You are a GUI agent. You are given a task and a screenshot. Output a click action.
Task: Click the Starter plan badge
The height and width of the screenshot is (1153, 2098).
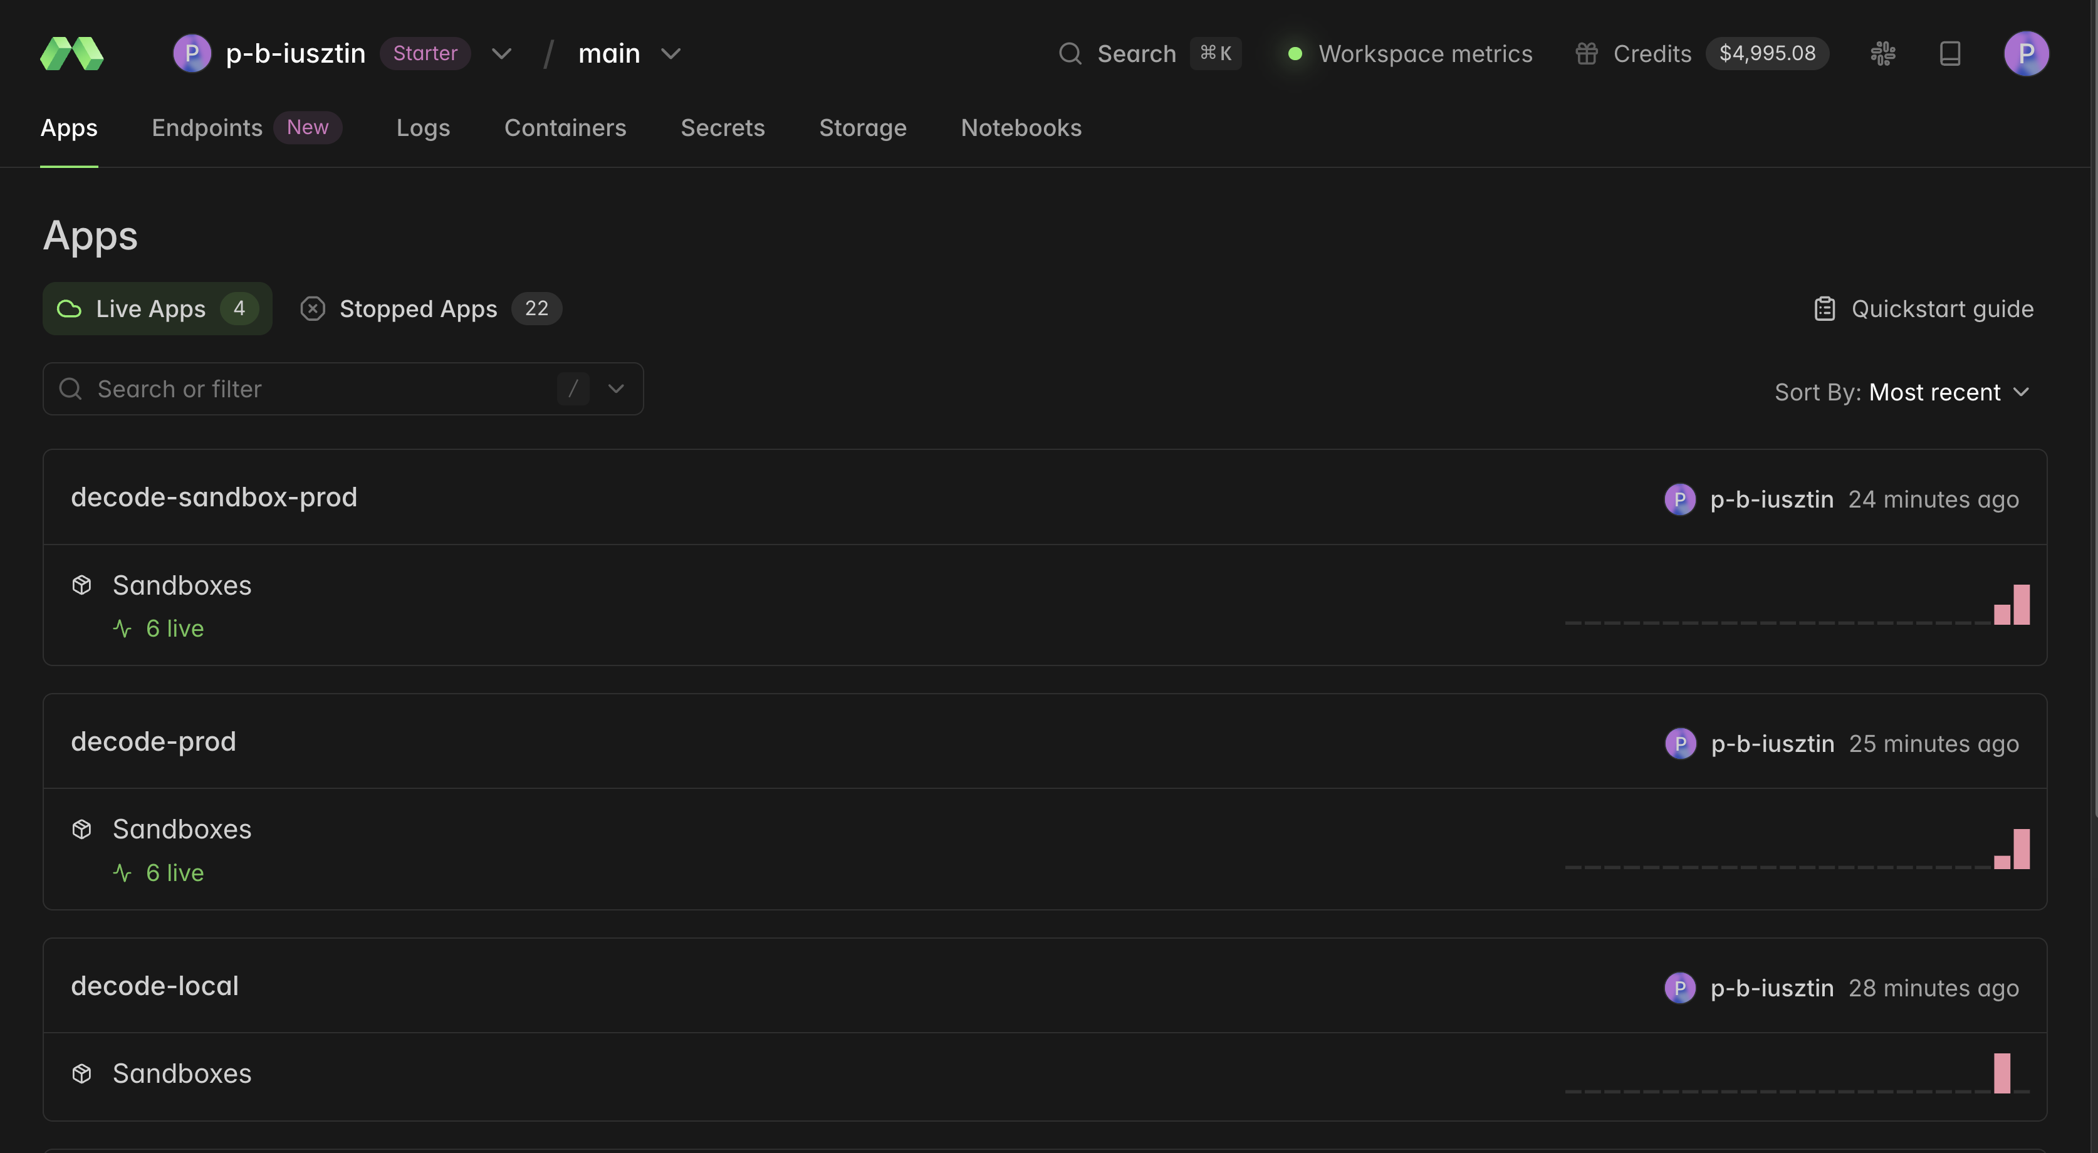click(425, 54)
